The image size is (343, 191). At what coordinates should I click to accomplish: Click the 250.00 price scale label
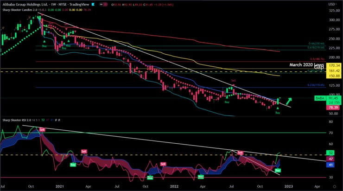tap(335, 39)
